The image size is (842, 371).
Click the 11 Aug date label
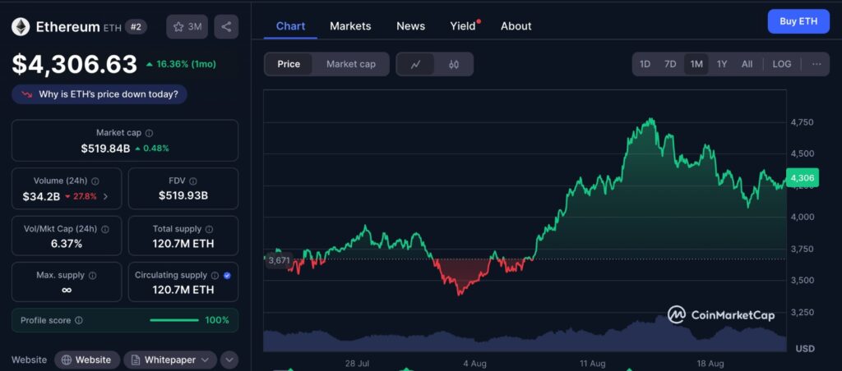[x=592, y=364]
